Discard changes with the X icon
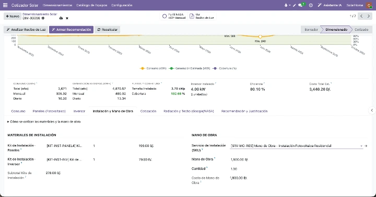Viewport: 376px width, 197px height. 67,18
